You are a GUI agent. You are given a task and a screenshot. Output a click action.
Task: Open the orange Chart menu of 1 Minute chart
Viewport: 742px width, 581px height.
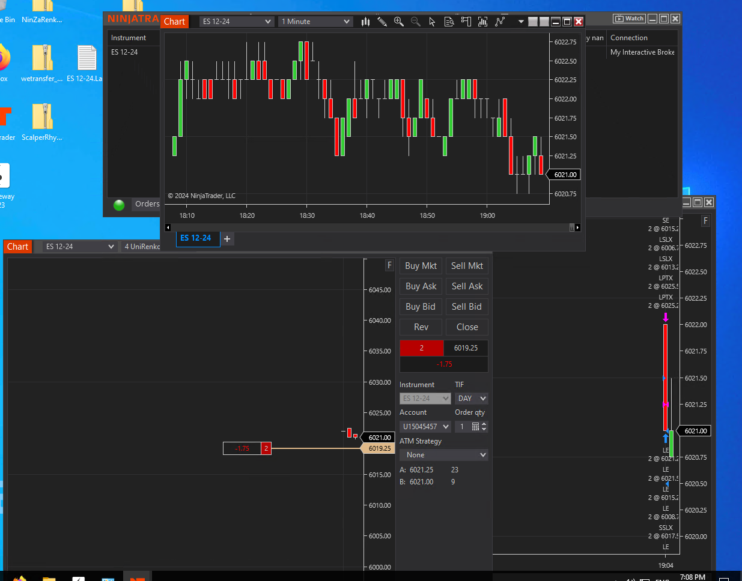pos(175,22)
